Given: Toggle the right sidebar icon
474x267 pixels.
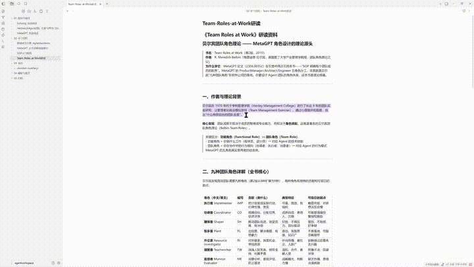Looking at the screenshot, I should pyautogui.click(x=446, y=4).
